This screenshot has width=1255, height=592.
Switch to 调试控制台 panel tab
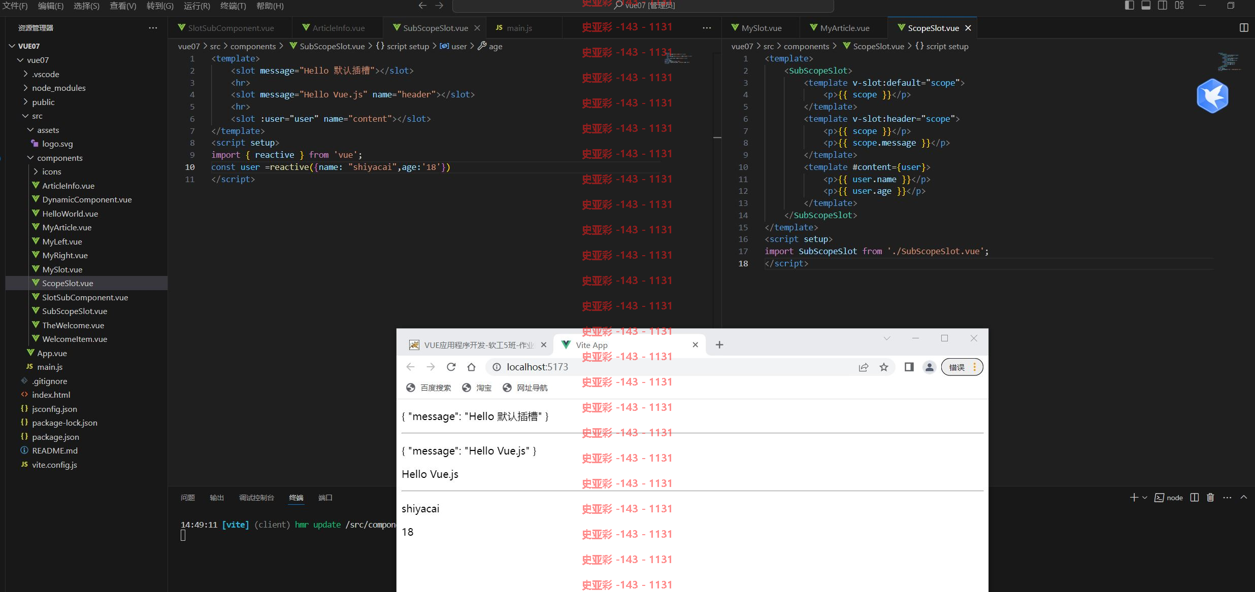tap(256, 498)
